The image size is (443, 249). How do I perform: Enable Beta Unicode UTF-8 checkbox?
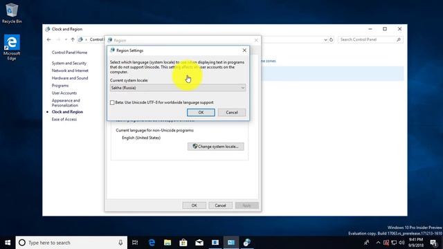click(x=112, y=102)
